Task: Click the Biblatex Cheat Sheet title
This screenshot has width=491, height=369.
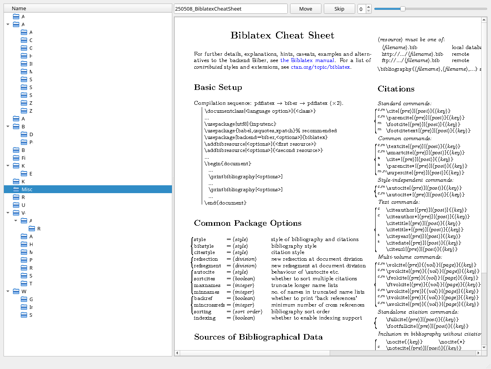Action: point(283,35)
